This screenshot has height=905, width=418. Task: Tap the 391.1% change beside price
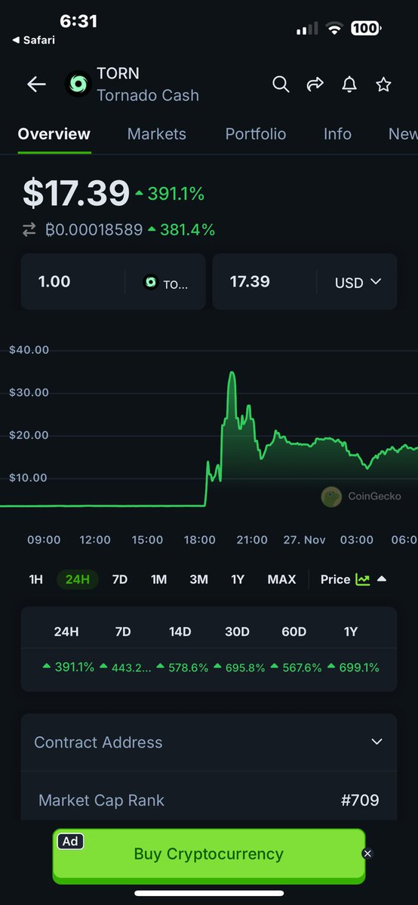click(170, 194)
